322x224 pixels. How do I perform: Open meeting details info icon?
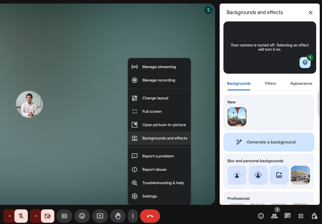pyautogui.click(x=261, y=216)
